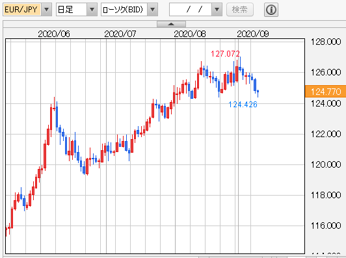This screenshot has width=346, height=258.
Task: Open the date picker dropdown arrow
Action: [217, 10]
